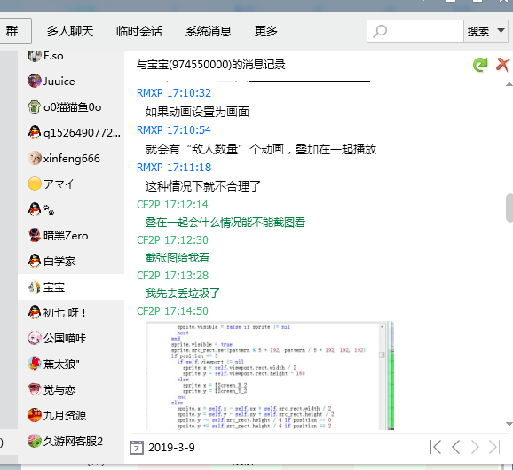Click the アマイ yellow avatar icon
Viewport: 513px width, 470px height.
click(x=35, y=184)
